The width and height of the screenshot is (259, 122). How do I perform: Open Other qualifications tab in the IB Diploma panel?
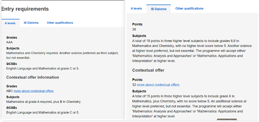coord(189,9)
